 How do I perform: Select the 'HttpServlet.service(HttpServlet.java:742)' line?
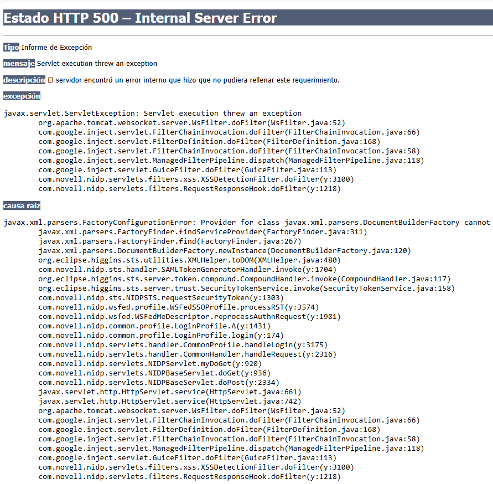[x=170, y=402]
